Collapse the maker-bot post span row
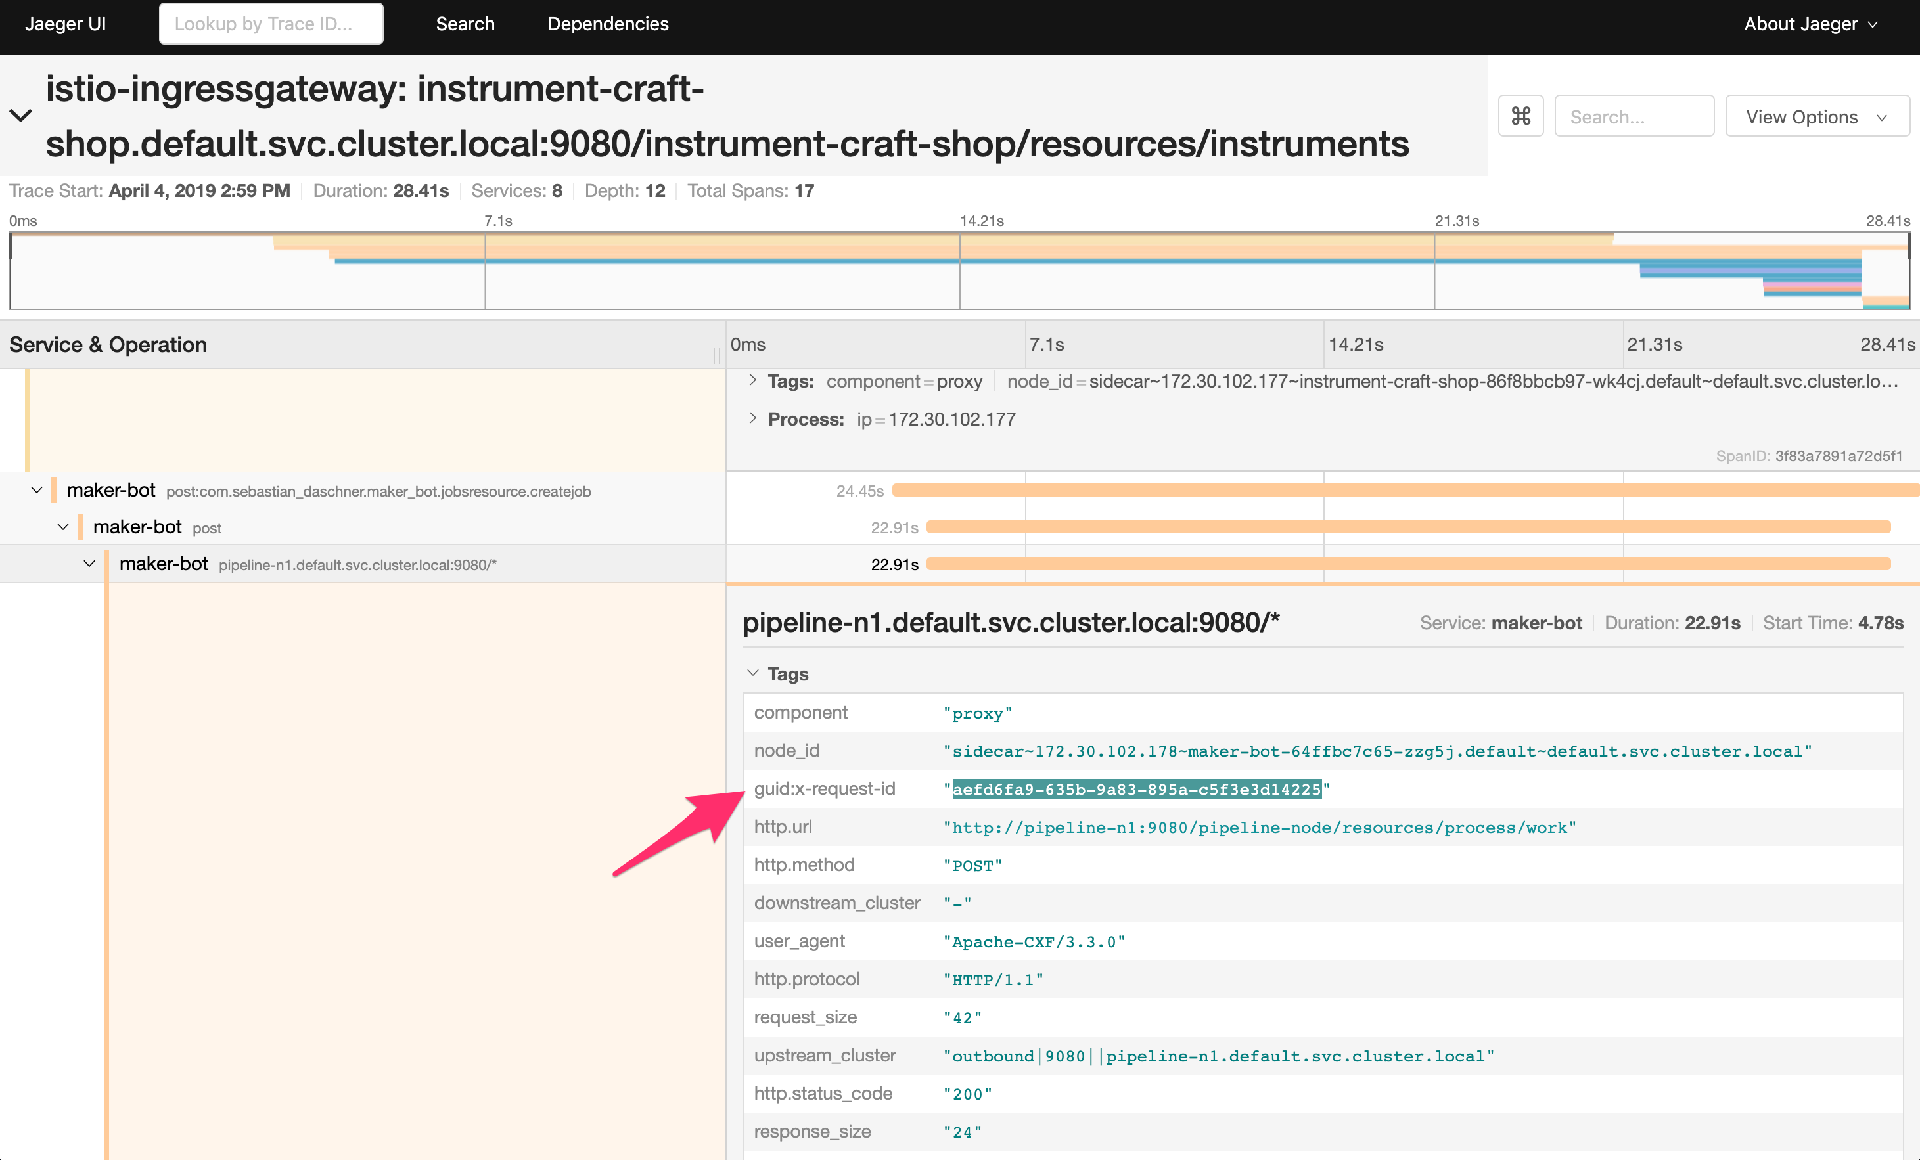The height and width of the screenshot is (1160, 1920). (x=59, y=527)
